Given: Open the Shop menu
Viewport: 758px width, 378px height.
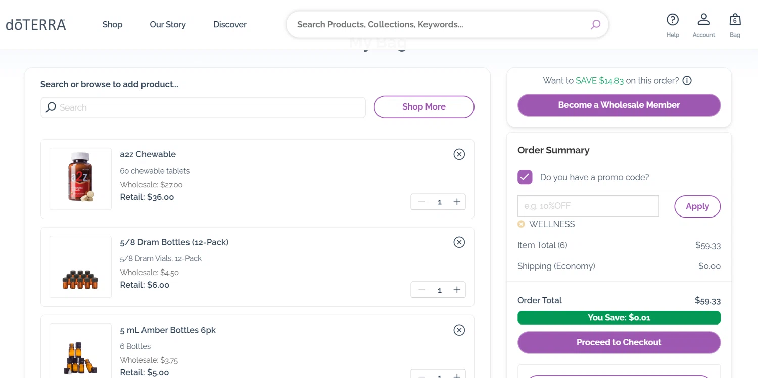Looking at the screenshot, I should [112, 24].
